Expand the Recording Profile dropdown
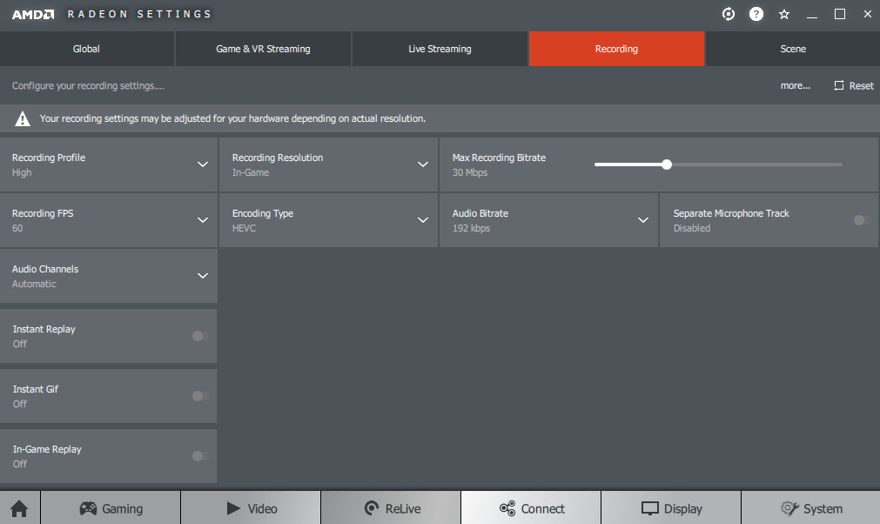The width and height of the screenshot is (880, 524). 202,165
